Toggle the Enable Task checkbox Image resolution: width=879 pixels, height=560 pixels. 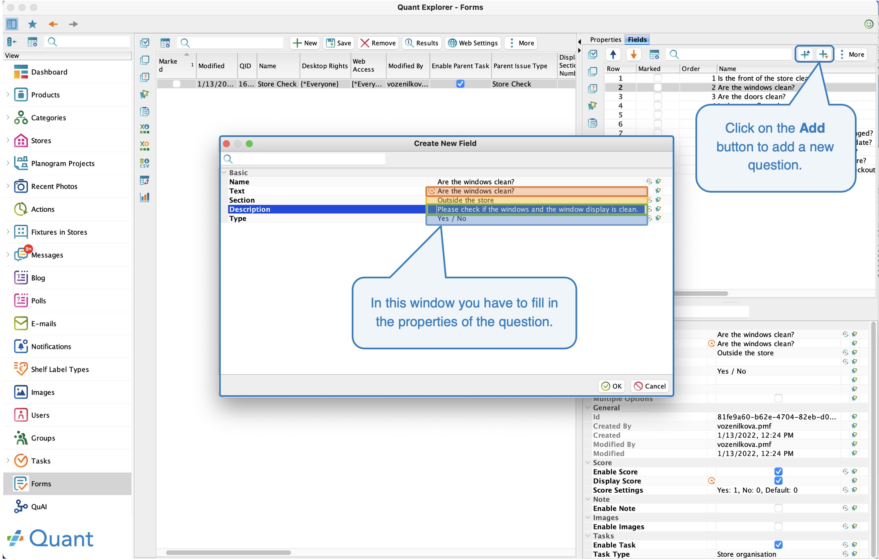coord(778,545)
